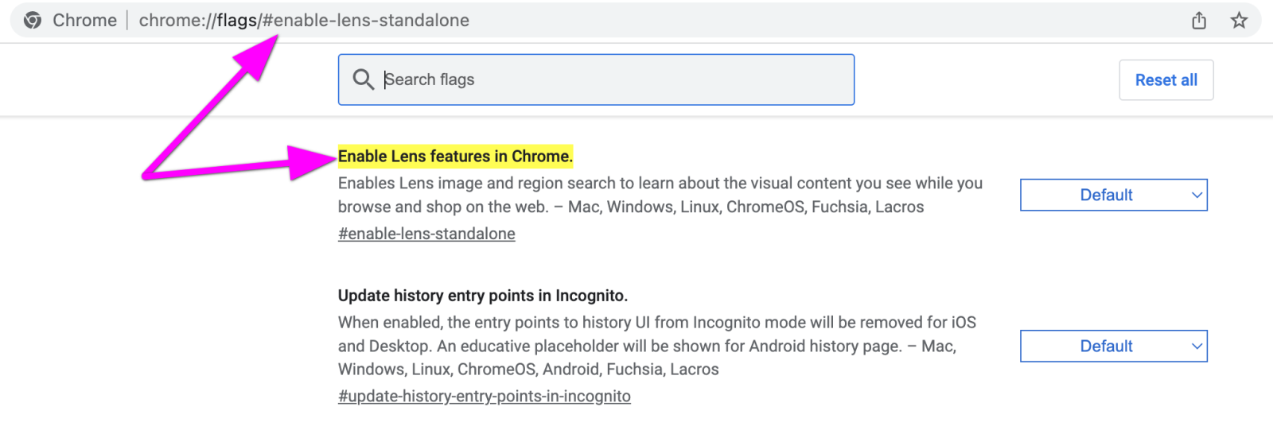Image resolution: width=1273 pixels, height=426 pixels.
Task: Click the Update history entry points heading
Action: click(x=482, y=296)
